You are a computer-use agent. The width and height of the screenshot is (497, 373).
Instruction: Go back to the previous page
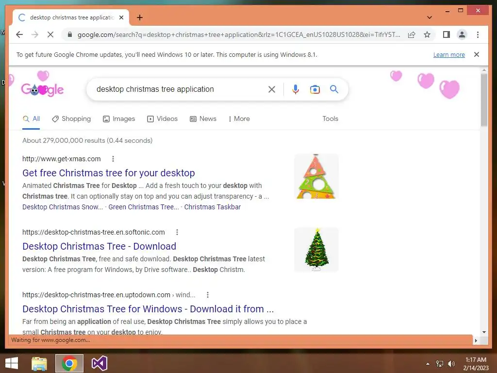tap(19, 34)
